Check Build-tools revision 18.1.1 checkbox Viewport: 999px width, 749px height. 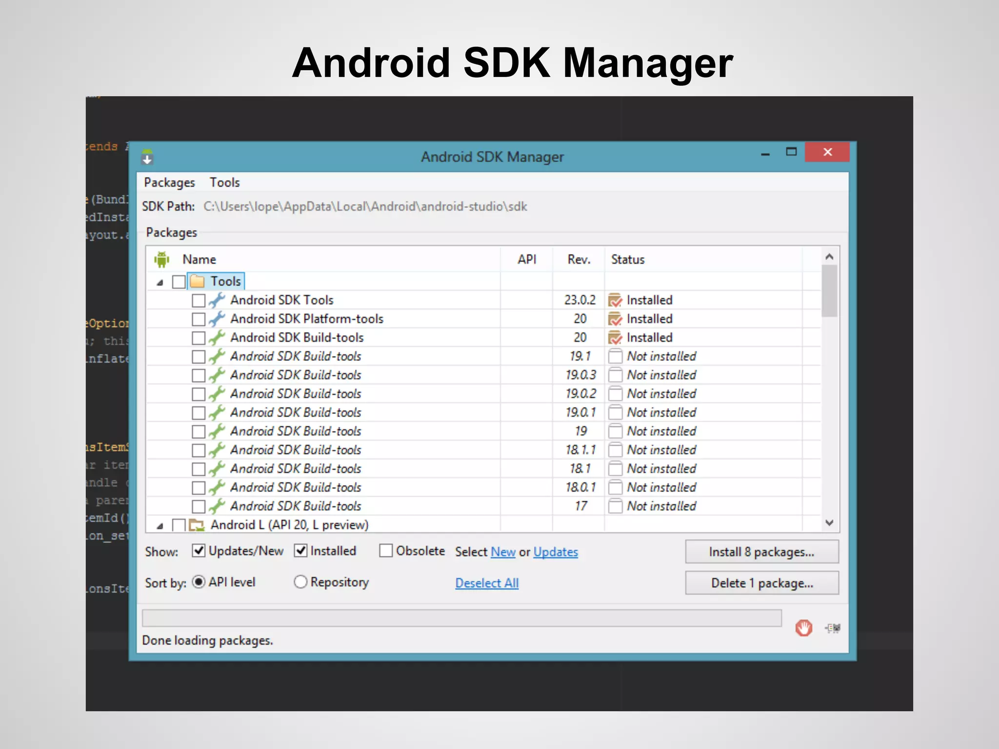[x=199, y=450]
